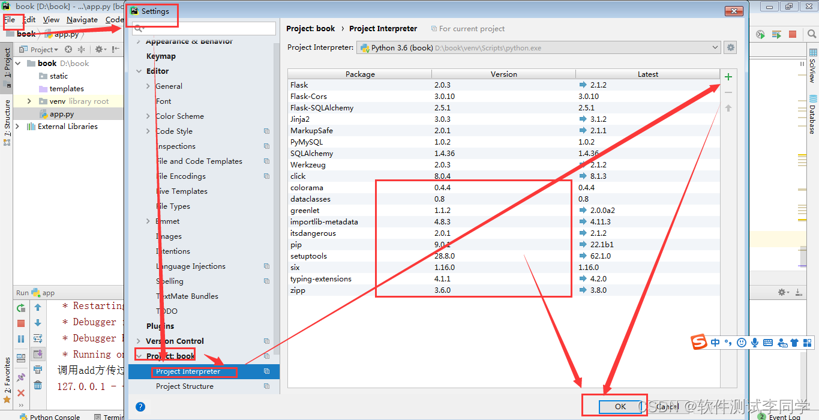Print the Run console output
Image resolution: width=819 pixels, height=420 pixels.
click(x=38, y=370)
